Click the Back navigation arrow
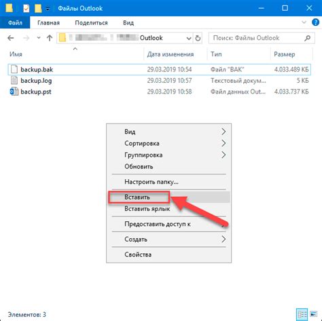 coord(11,38)
